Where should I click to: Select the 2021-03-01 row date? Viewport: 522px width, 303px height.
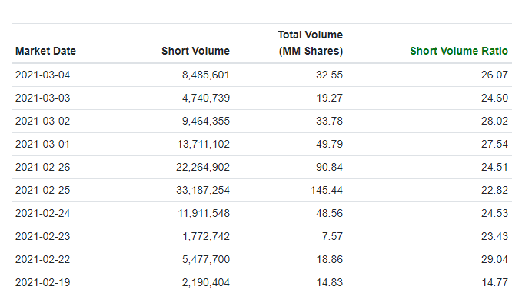point(42,144)
